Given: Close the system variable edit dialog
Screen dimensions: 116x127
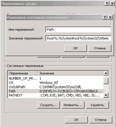Looking at the screenshot, I should click(110, 17).
